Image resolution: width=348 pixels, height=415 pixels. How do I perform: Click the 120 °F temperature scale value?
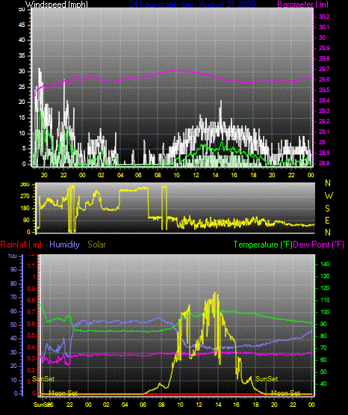point(325,288)
